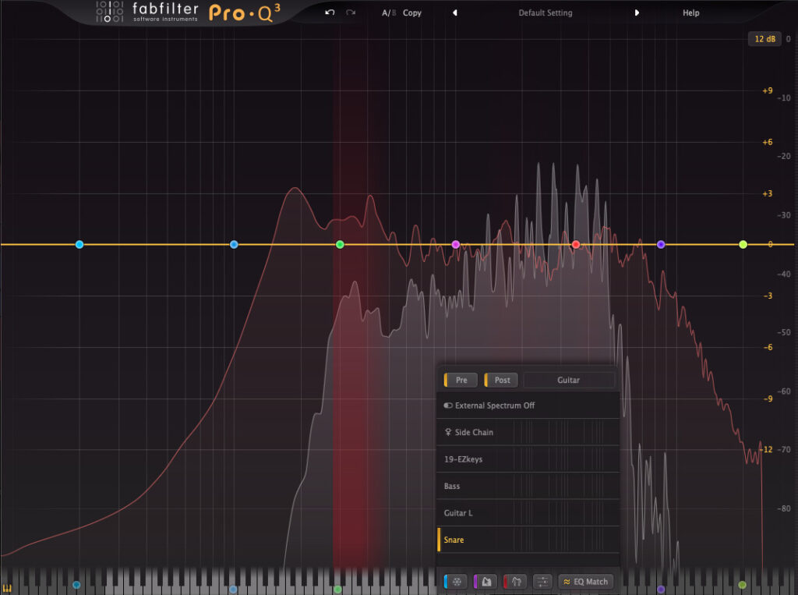
Task: Select the red EQ band node
Action: pos(576,245)
